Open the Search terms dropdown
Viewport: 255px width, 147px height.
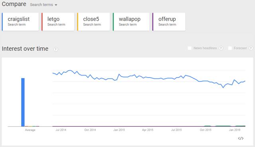tap(43, 5)
